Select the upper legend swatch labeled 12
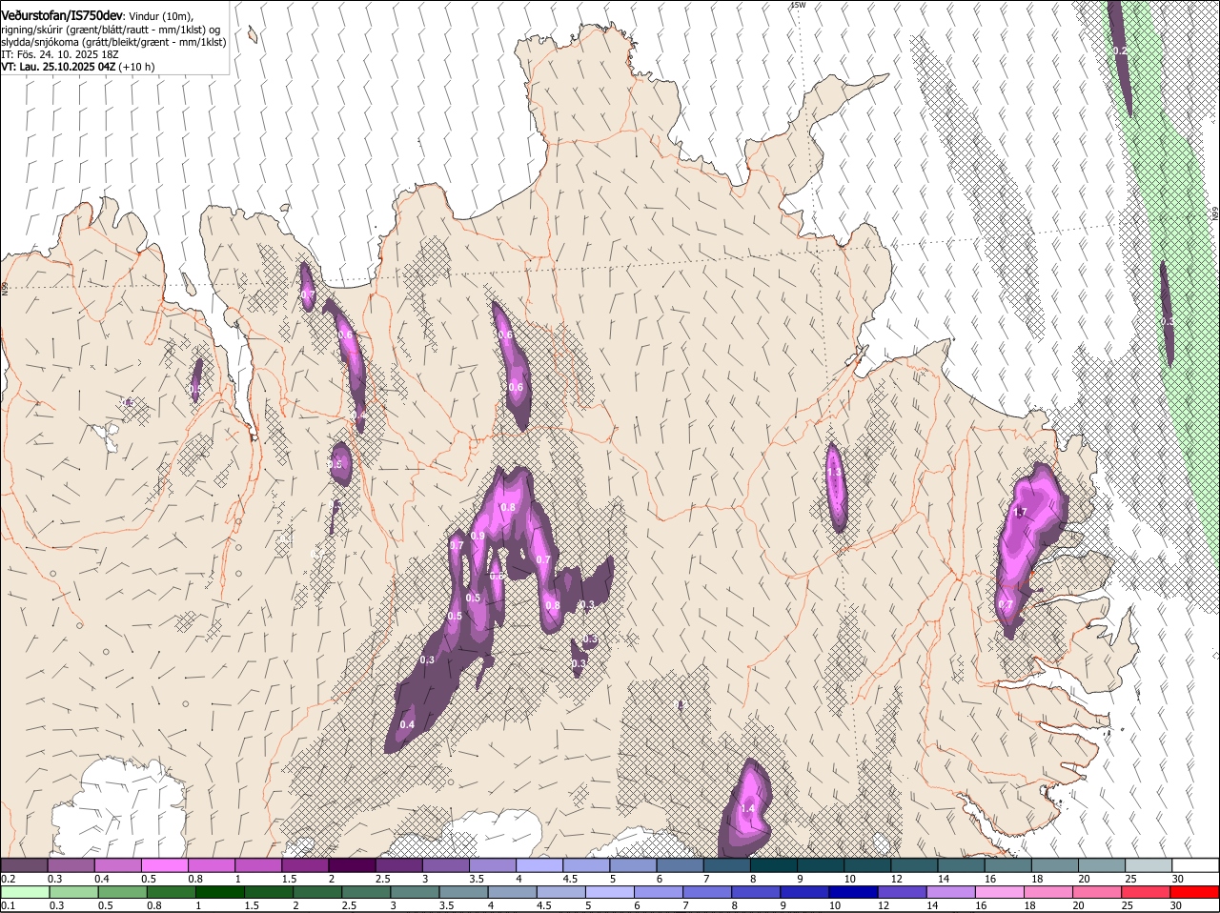The height and width of the screenshot is (913, 1220). click(913, 865)
